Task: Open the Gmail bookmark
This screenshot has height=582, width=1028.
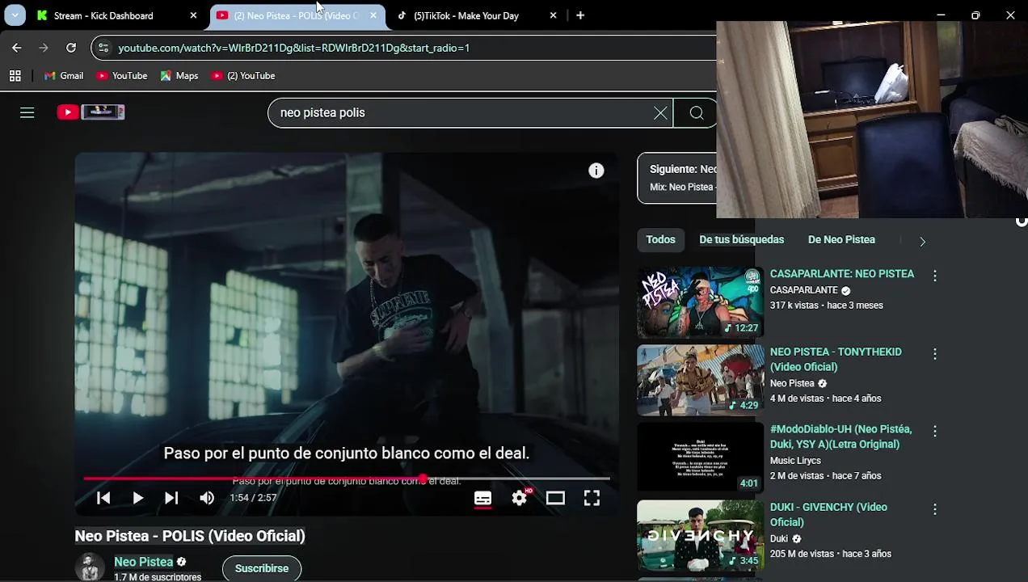Action: coord(64,76)
